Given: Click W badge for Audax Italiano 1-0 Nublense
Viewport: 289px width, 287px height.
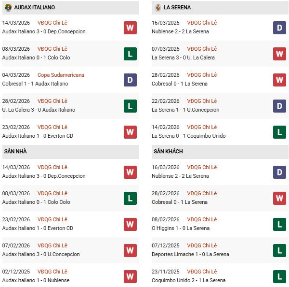Looking at the screenshot, I should [x=130, y=276].
